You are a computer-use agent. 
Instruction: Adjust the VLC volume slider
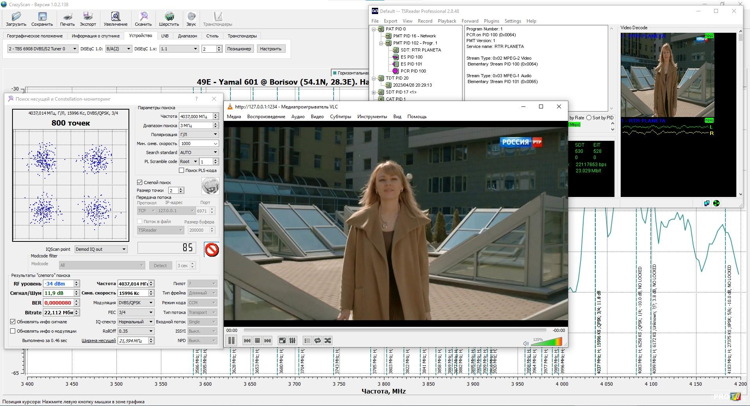click(x=546, y=342)
